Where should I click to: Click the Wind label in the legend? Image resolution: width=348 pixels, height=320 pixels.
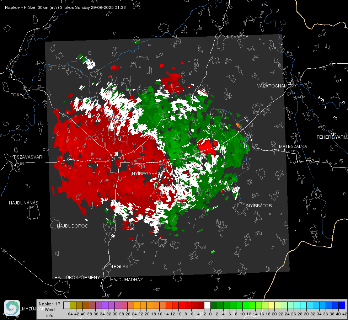[x=50, y=309]
